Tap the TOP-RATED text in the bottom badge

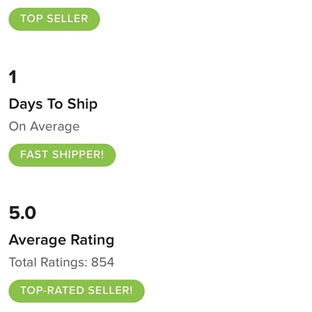[x=52, y=291]
